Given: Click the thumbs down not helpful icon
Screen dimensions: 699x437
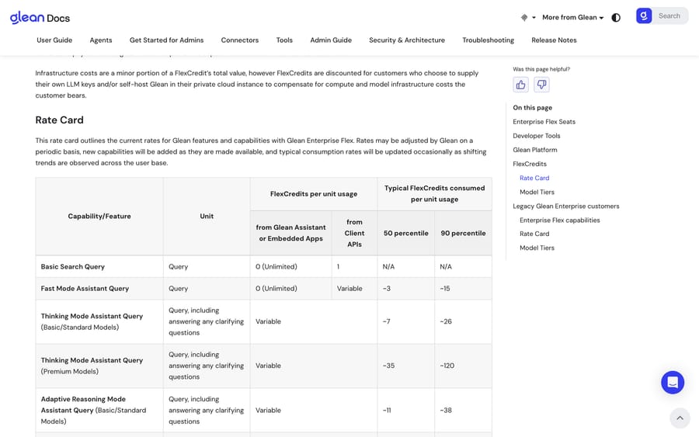Looking at the screenshot, I should click(541, 85).
